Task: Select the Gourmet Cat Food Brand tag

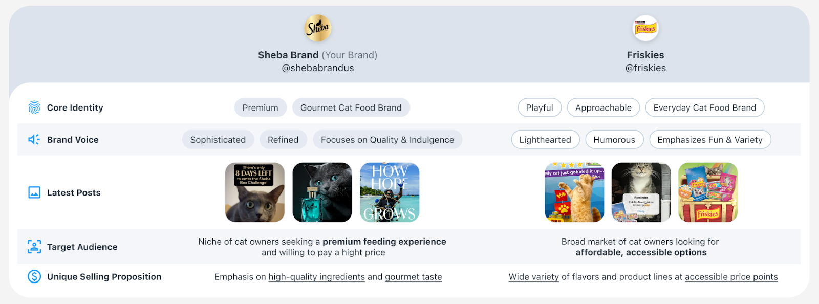Action: (x=351, y=107)
